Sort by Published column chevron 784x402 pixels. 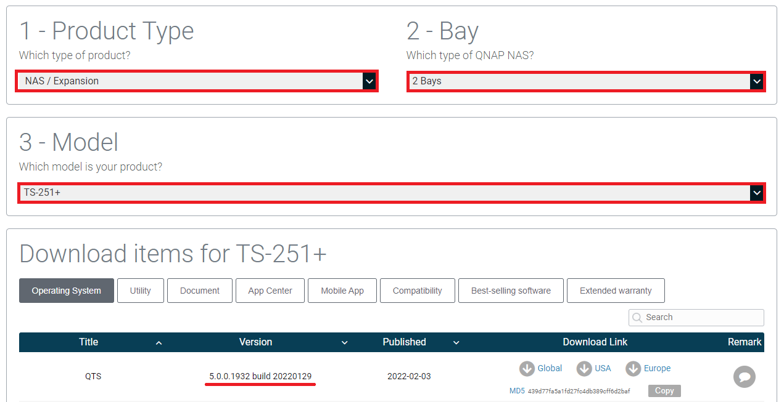pyautogui.click(x=456, y=343)
